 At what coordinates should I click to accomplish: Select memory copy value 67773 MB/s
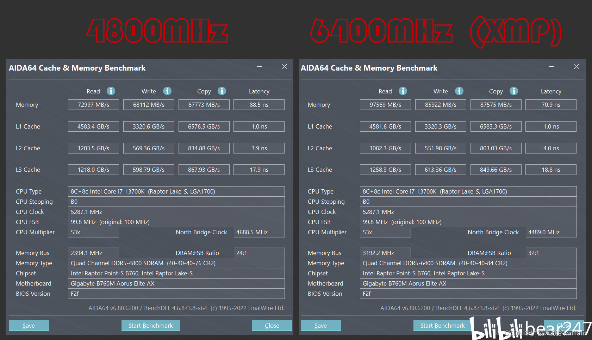(204, 105)
